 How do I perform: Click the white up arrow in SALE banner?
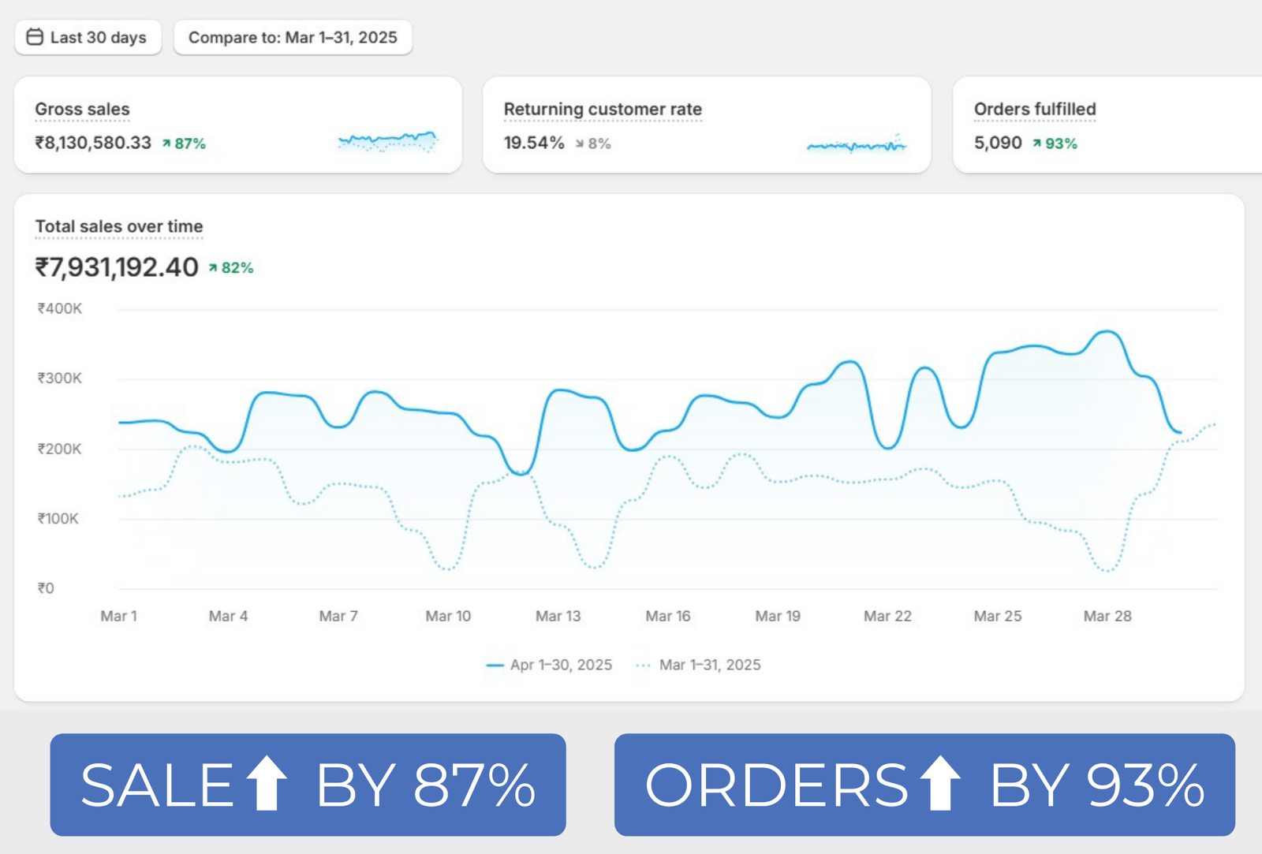point(267,783)
